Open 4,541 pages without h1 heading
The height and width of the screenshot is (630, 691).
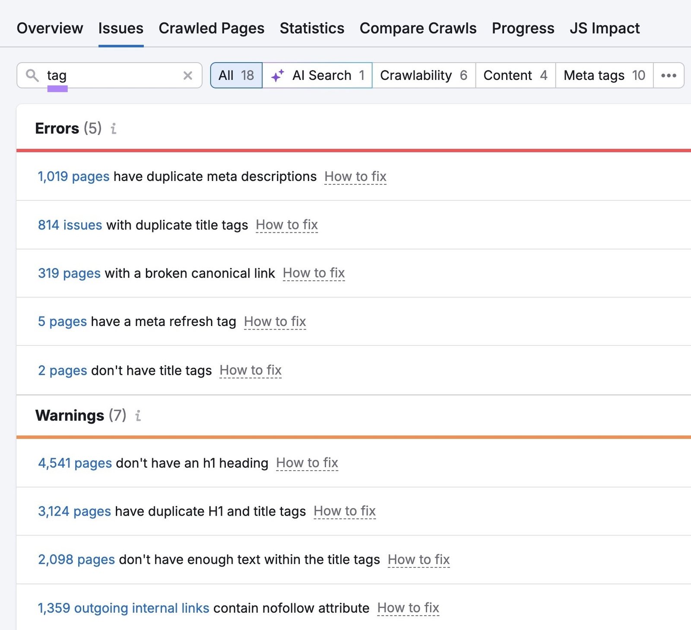tap(75, 463)
